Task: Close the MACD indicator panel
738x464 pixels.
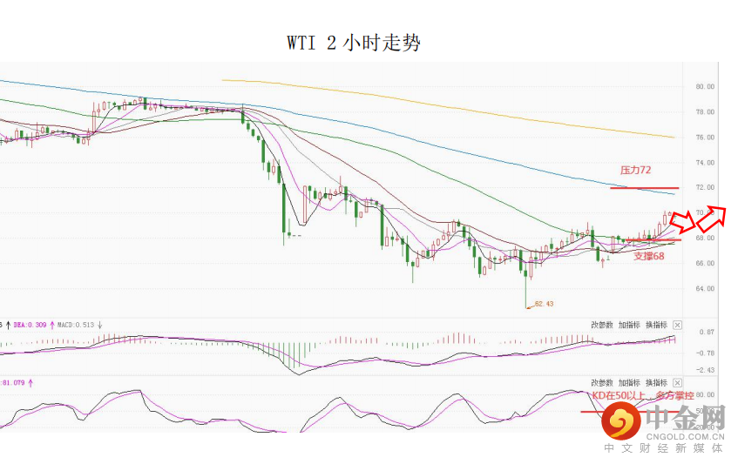Action: pyautogui.click(x=677, y=326)
